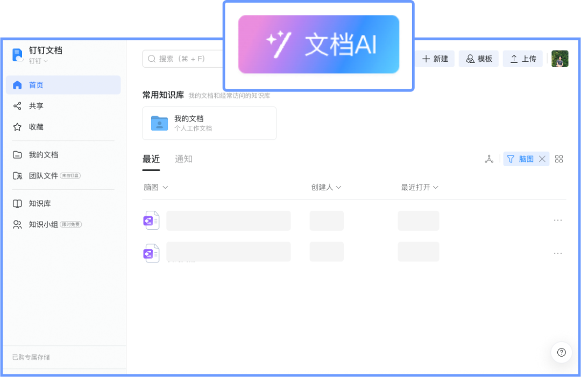The image size is (581, 377).
Task: Open the 收藏 favorites section
Action: pos(63,127)
